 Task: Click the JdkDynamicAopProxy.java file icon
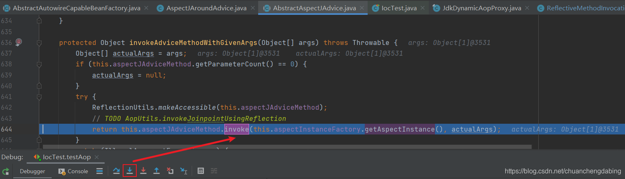click(x=436, y=8)
